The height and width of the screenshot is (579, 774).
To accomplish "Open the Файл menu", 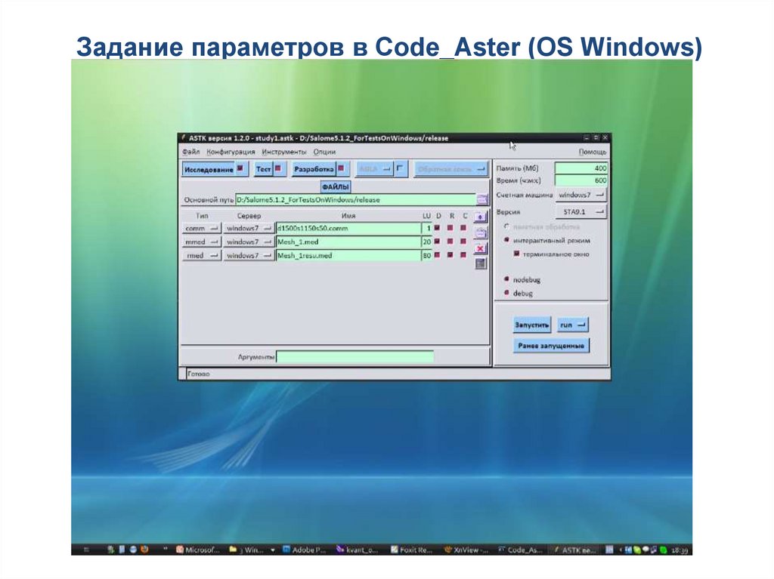I will [190, 152].
